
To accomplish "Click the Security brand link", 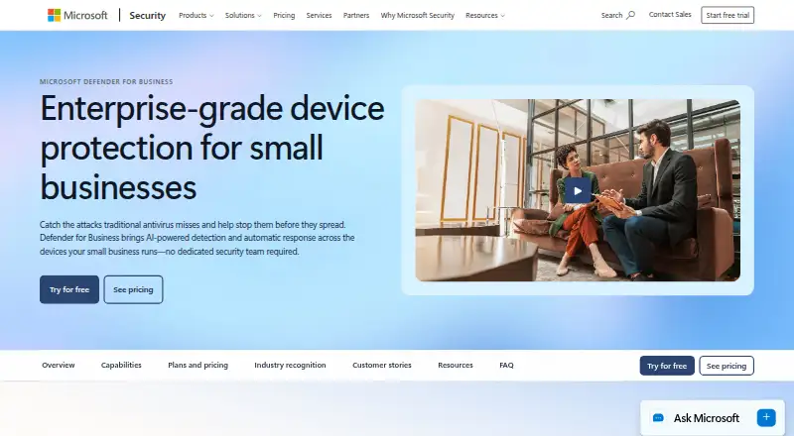I will click(x=147, y=15).
